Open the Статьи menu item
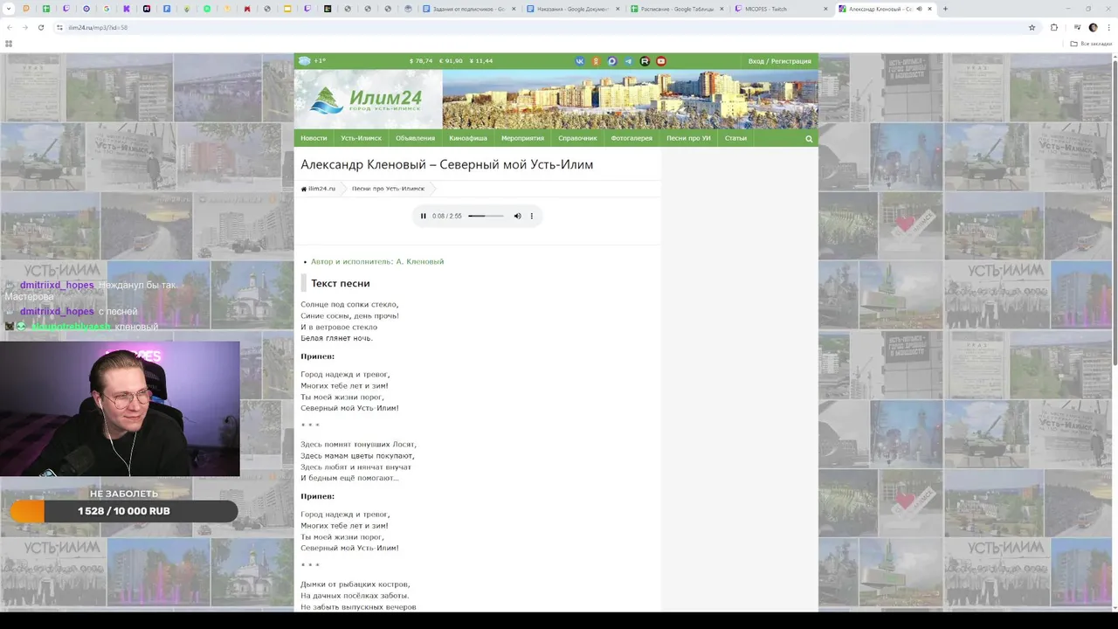Image resolution: width=1118 pixels, height=629 pixels. (x=735, y=138)
